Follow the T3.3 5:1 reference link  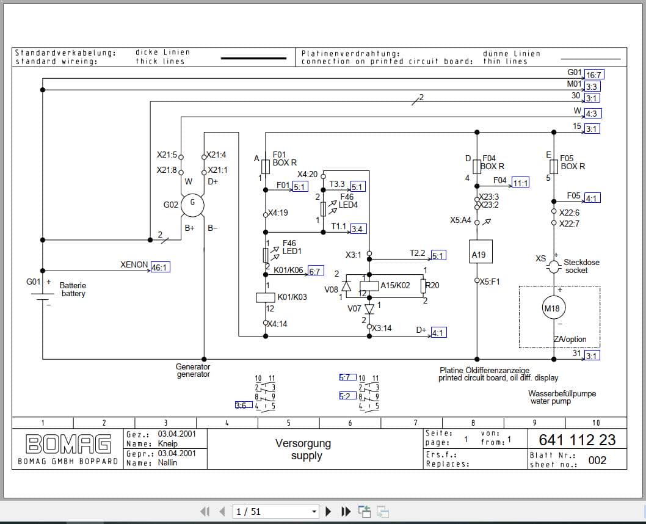358,187
